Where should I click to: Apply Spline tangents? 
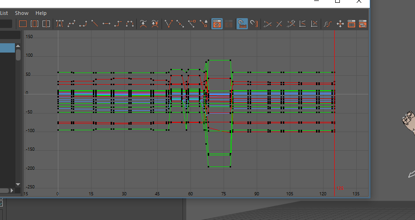[71, 24]
